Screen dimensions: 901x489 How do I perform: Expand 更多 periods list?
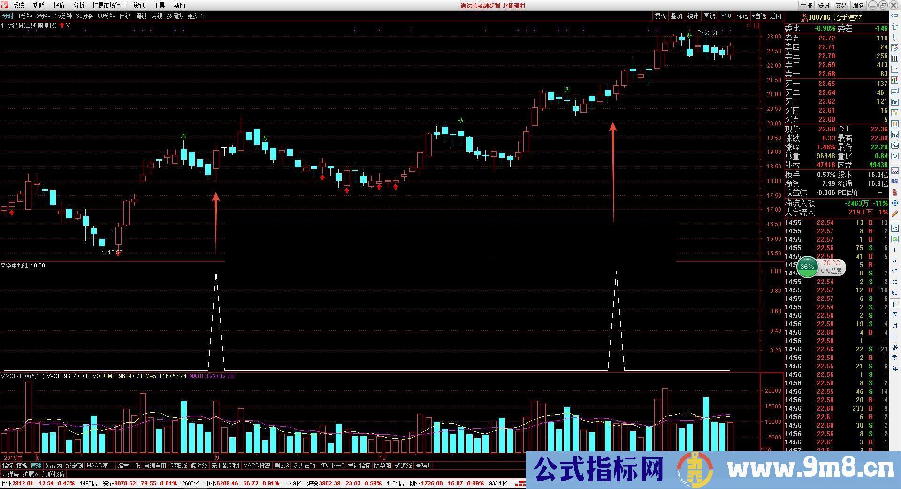point(195,16)
